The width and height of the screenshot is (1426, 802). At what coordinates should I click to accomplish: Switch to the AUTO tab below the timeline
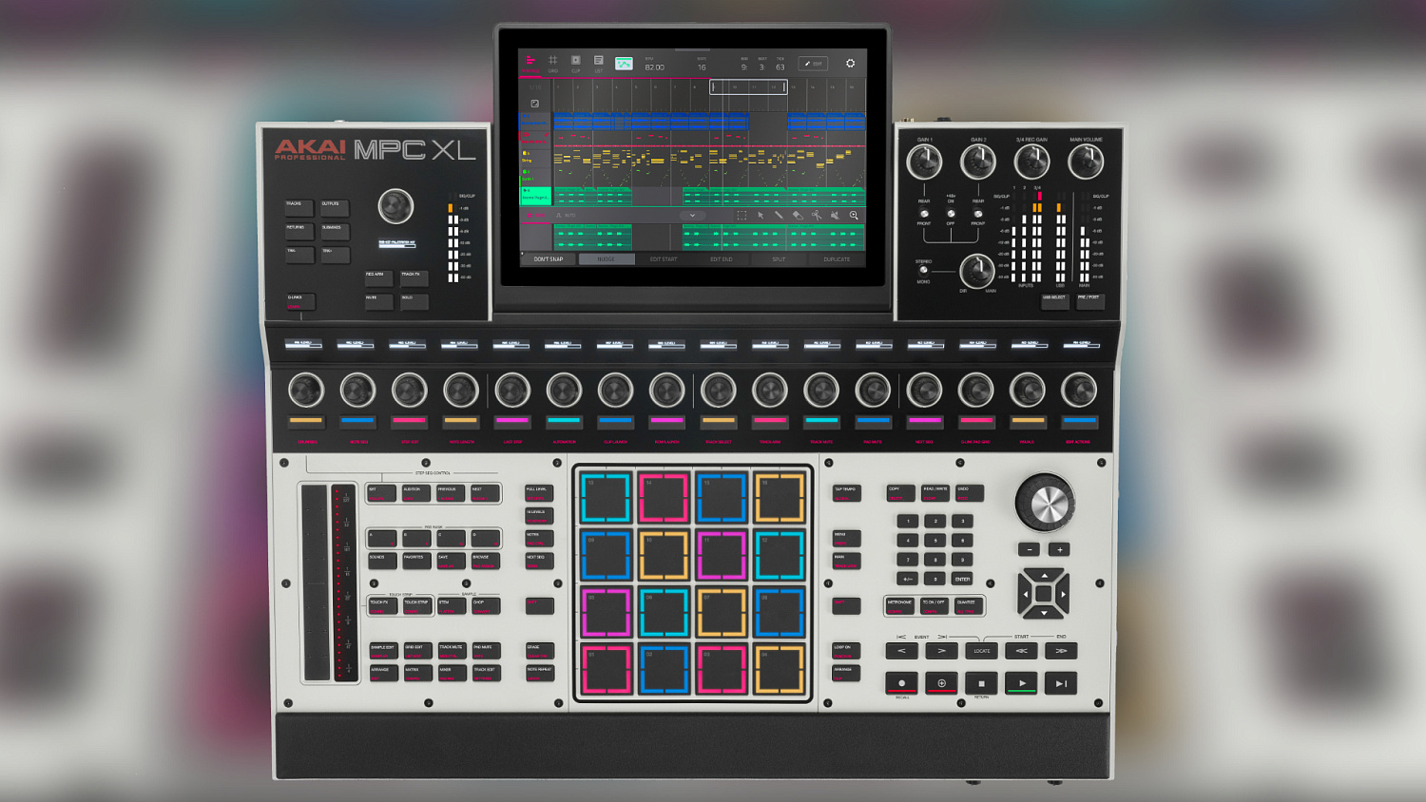coord(568,215)
